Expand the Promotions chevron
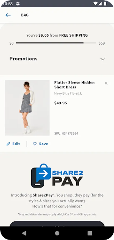This screenshot has width=114, height=240. (x=102, y=59)
